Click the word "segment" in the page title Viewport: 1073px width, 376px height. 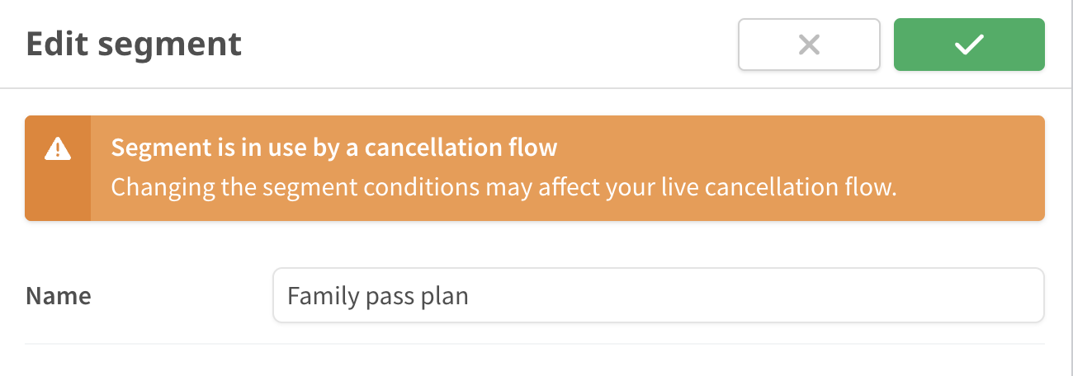pos(182,44)
